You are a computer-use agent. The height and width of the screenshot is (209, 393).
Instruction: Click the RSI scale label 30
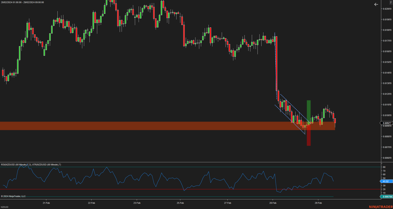pyautogui.click(x=384, y=185)
